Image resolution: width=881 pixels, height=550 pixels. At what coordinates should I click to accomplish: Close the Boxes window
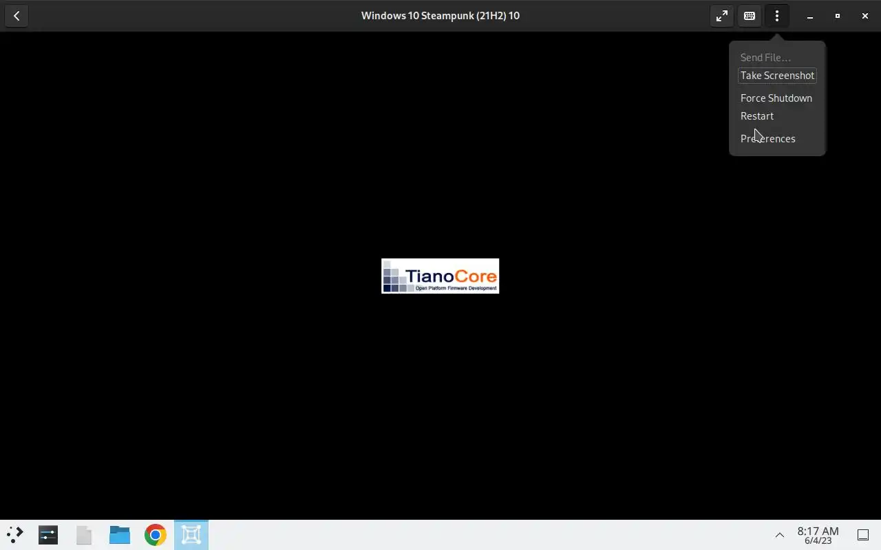pos(865,16)
